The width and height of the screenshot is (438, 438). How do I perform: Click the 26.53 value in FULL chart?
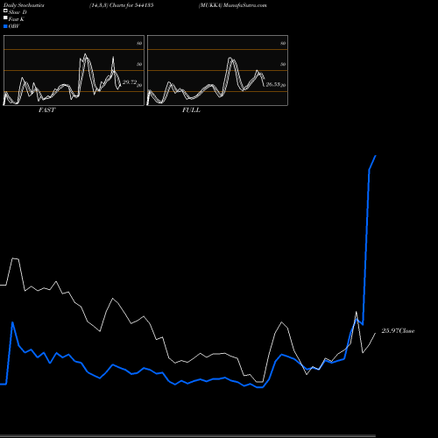point(272,84)
